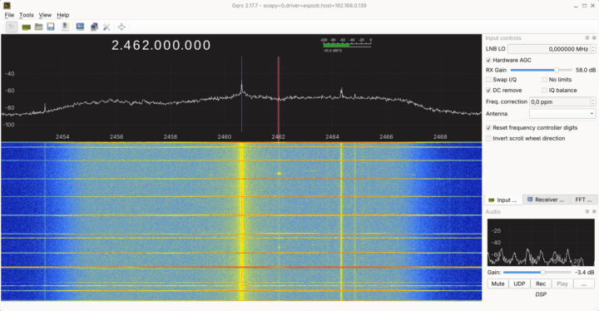This screenshot has width=599, height=311.
Task: Switch to the Receiver options tab
Action: click(x=546, y=200)
